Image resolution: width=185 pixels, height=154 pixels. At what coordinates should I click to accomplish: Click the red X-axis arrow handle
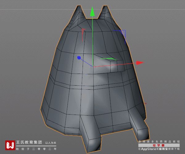140,63
